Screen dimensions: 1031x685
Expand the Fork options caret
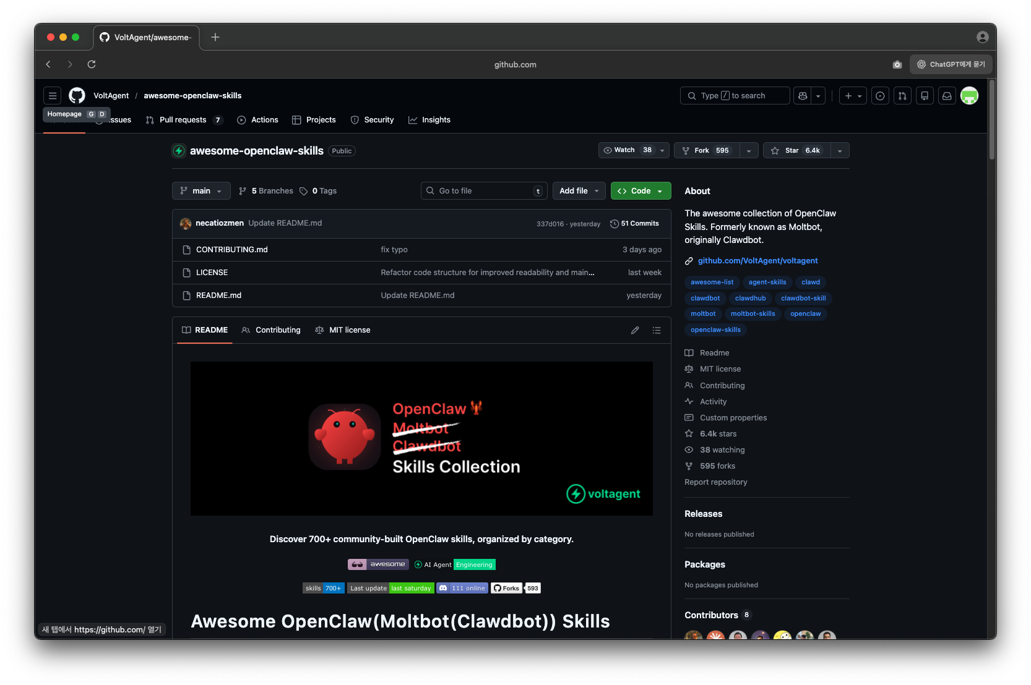pos(749,150)
